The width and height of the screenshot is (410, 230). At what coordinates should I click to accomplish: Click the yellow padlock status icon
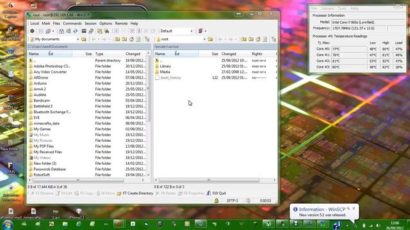tap(217, 201)
